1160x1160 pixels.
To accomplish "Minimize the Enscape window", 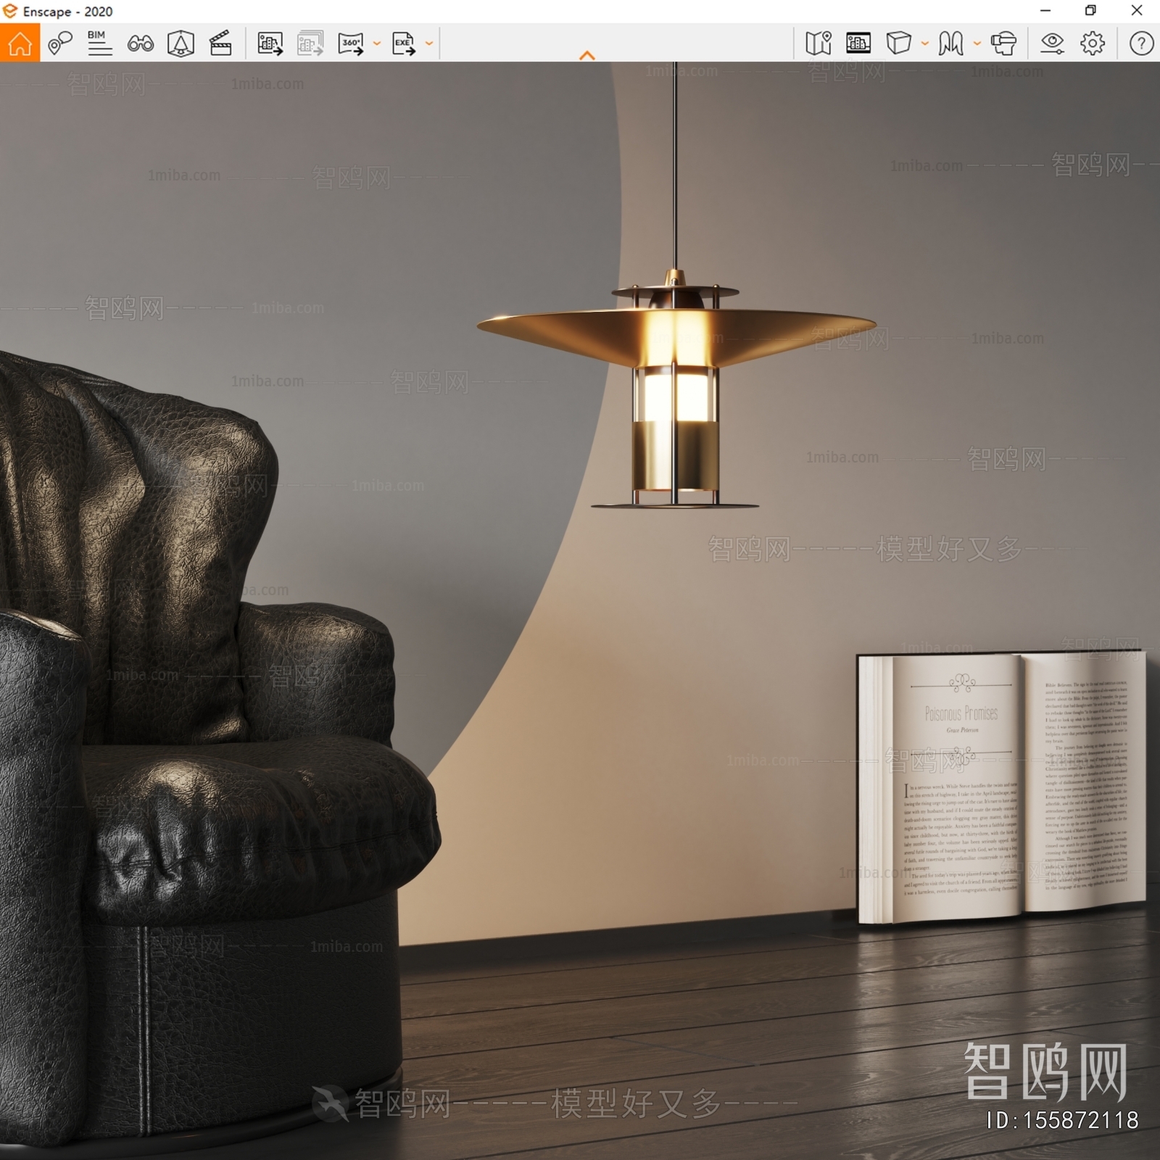I will point(1045,11).
